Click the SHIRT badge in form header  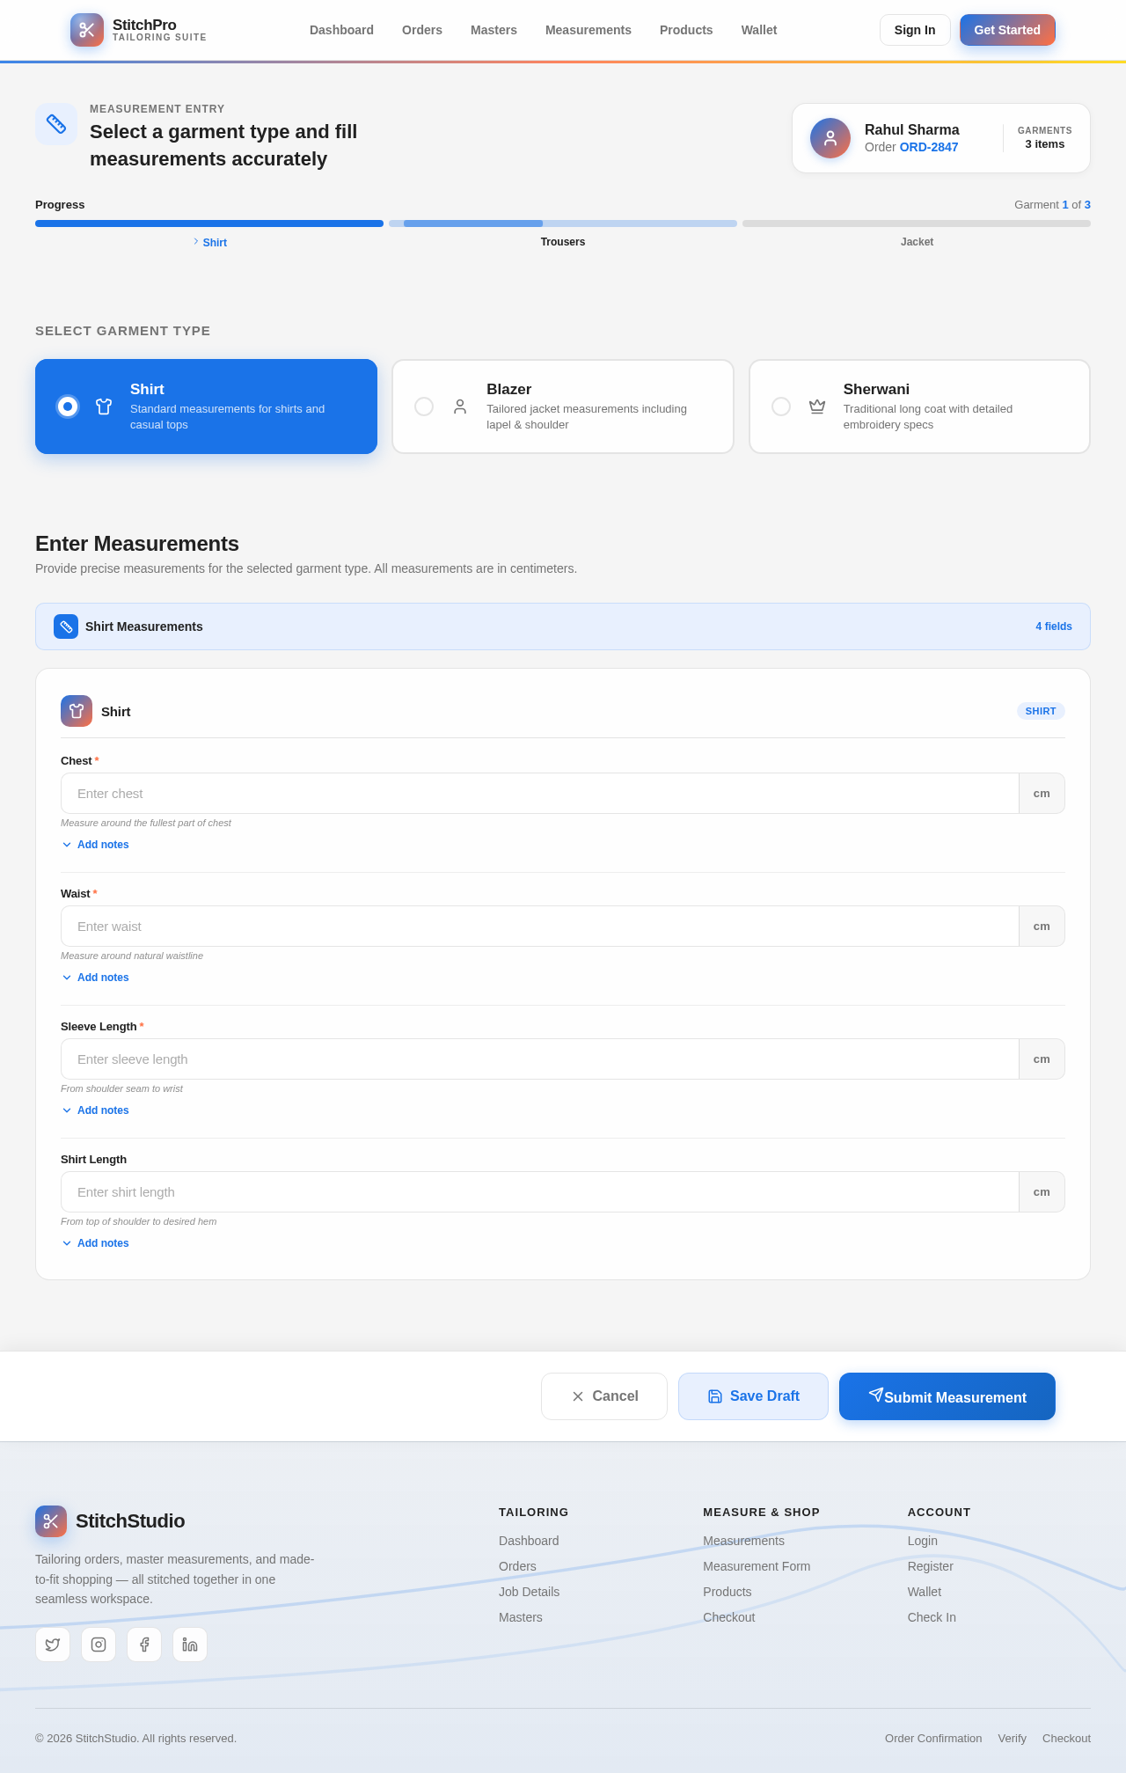1041,711
